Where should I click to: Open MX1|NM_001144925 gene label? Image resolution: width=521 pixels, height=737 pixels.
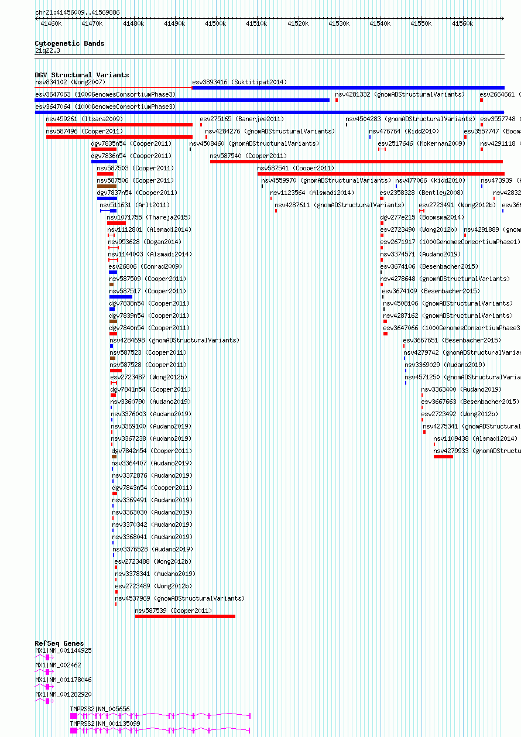click(x=63, y=650)
